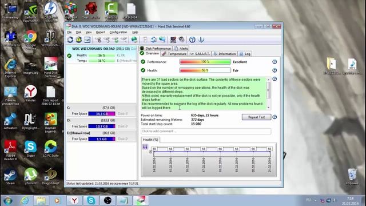Click the blue info 'i' icon in the toolbar
Image resolution: width=366 pixels, height=206 pixels.
click(201, 39)
